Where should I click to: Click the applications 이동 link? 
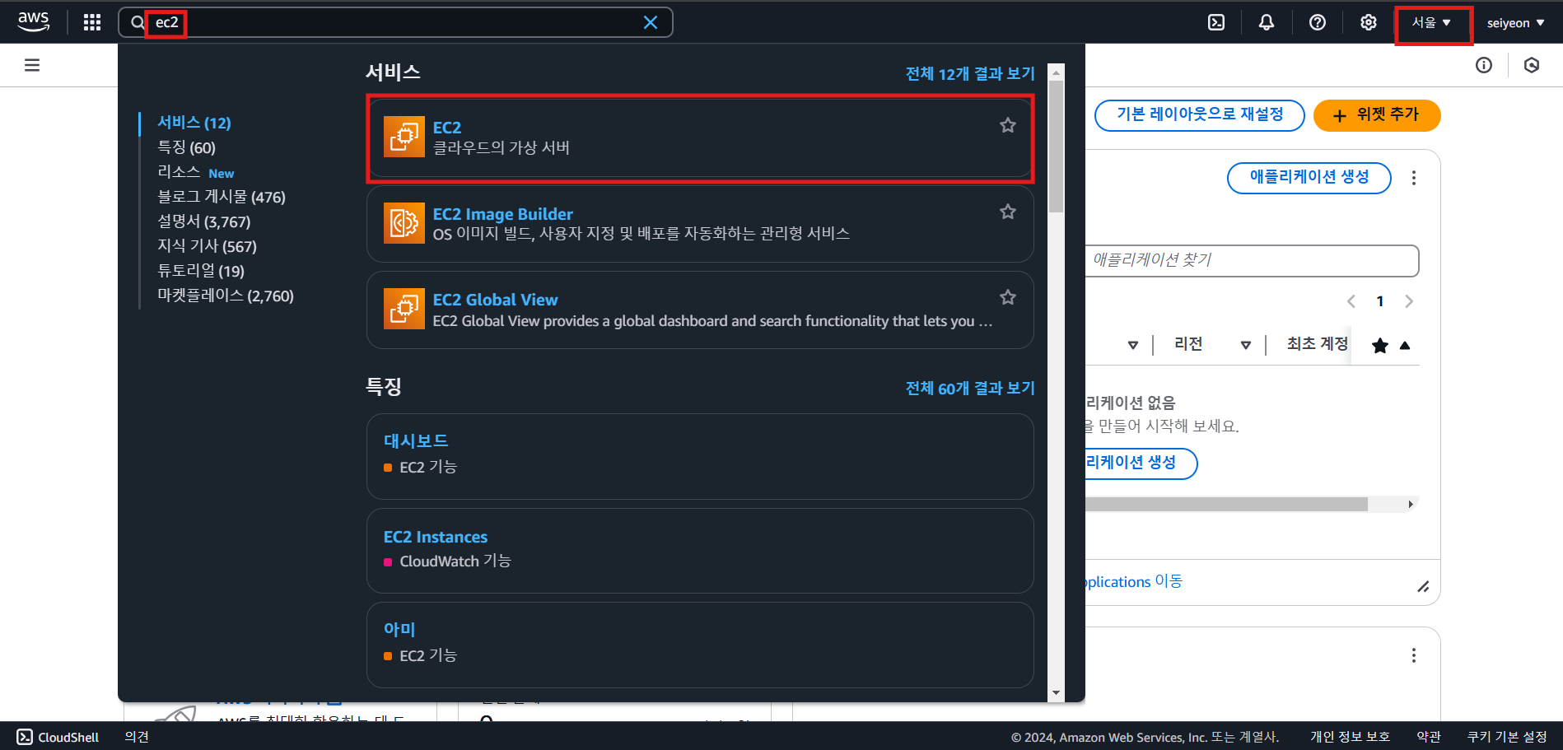coord(1134,581)
